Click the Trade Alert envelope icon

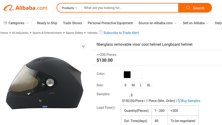click(100, 32)
